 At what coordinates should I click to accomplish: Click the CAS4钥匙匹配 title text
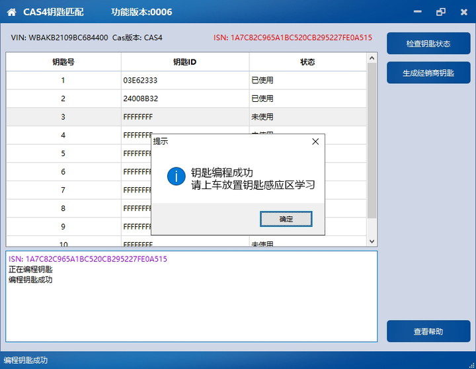pos(54,12)
